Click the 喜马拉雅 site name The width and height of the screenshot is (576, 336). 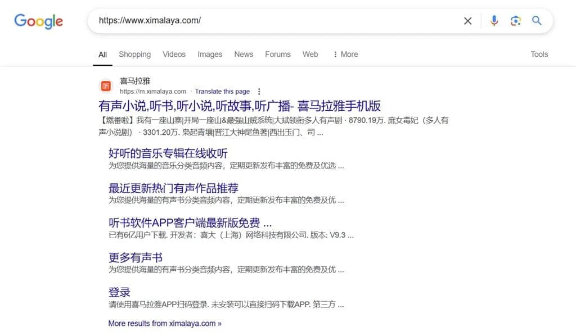point(135,81)
